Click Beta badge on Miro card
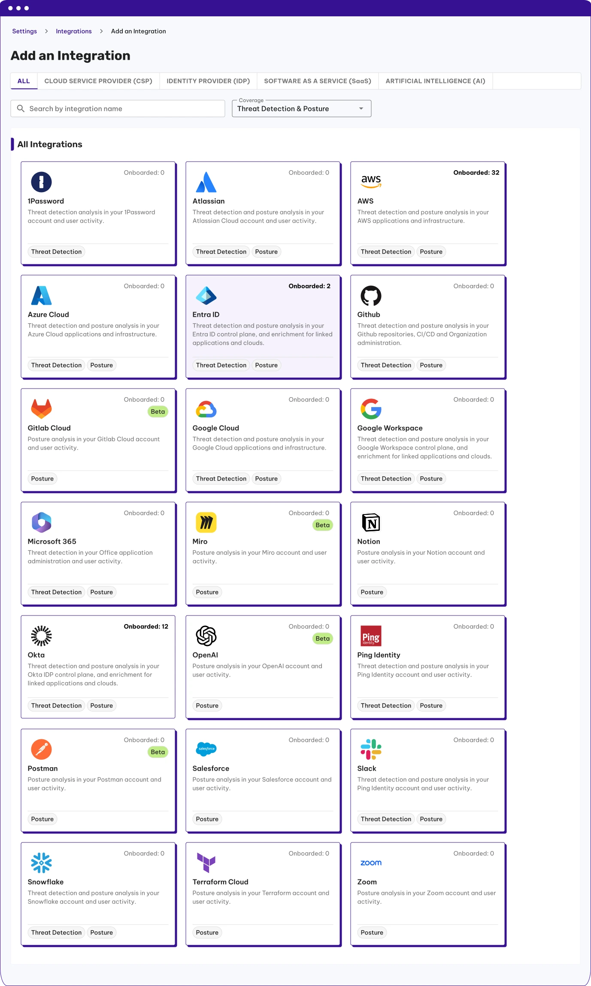This screenshot has height=986, width=591. pyautogui.click(x=322, y=525)
